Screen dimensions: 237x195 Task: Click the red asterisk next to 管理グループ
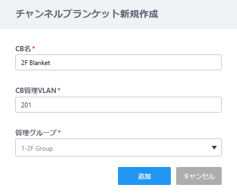coord(59,132)
